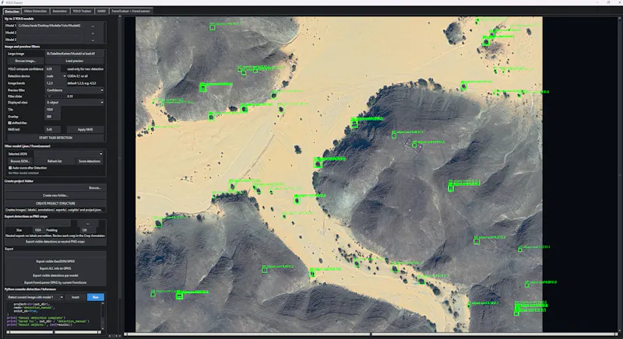Click the Model 2 browse ellipsis button
Image resolution: width=623 pixels, height=339 pixels.
click(x=93, y=33)
